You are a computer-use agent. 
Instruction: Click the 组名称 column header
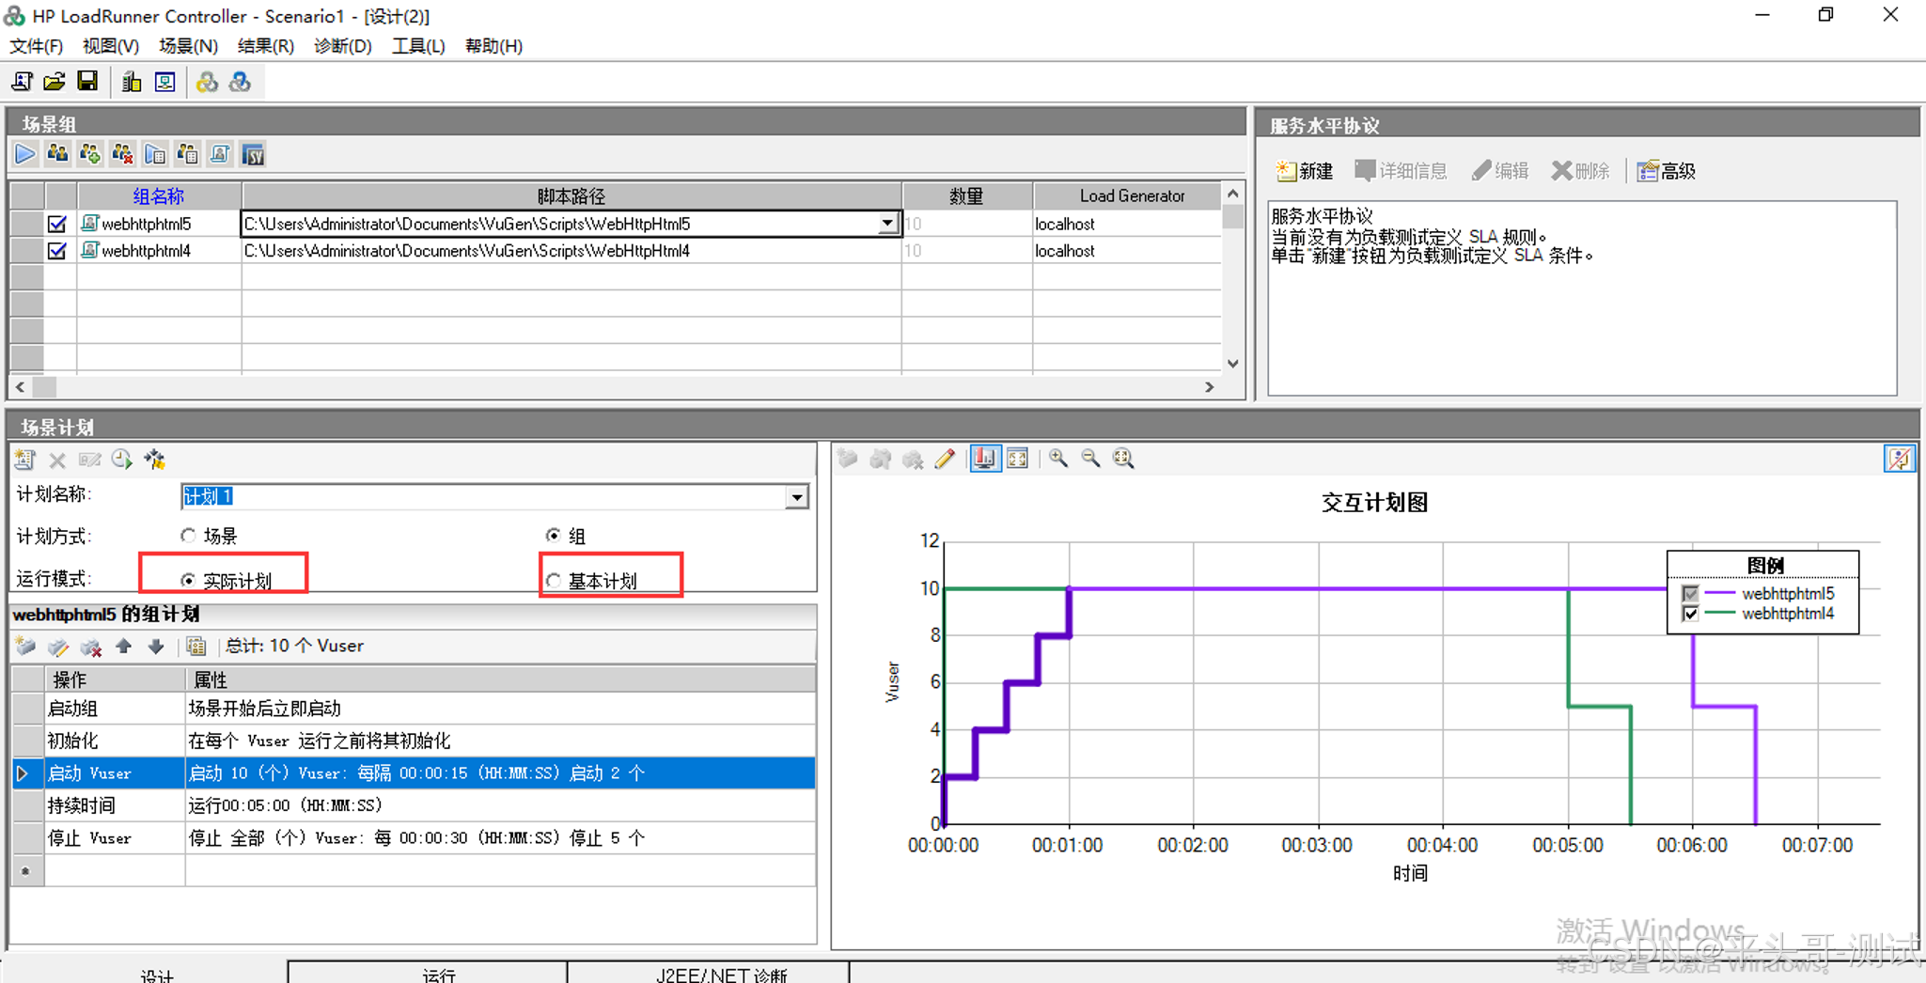pyautogui.click(x=159, y=195)
